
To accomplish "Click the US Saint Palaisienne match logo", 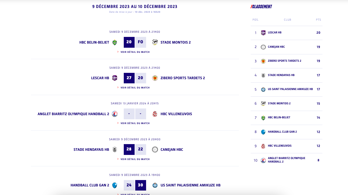I will [155, 185].
